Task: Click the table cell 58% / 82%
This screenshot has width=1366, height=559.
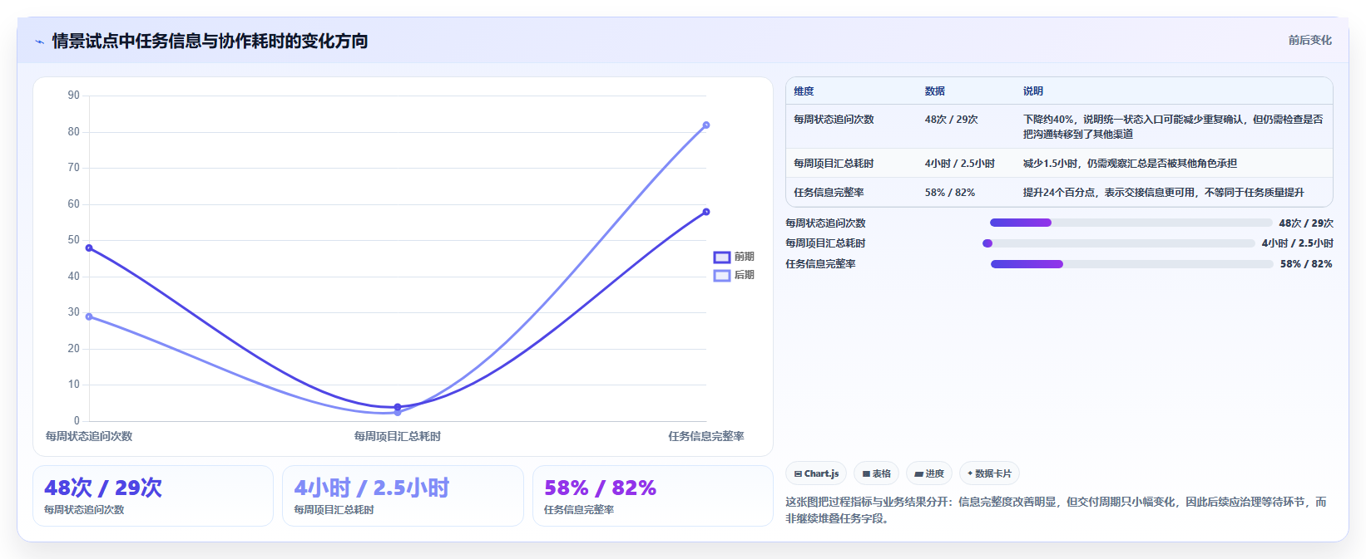Action: 950,193
